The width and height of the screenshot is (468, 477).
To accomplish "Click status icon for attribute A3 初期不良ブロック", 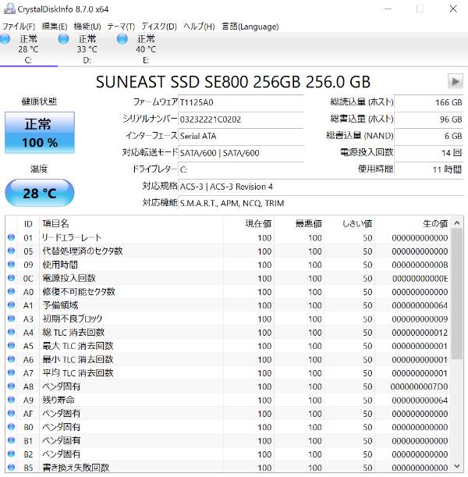I will click(11, 319).
